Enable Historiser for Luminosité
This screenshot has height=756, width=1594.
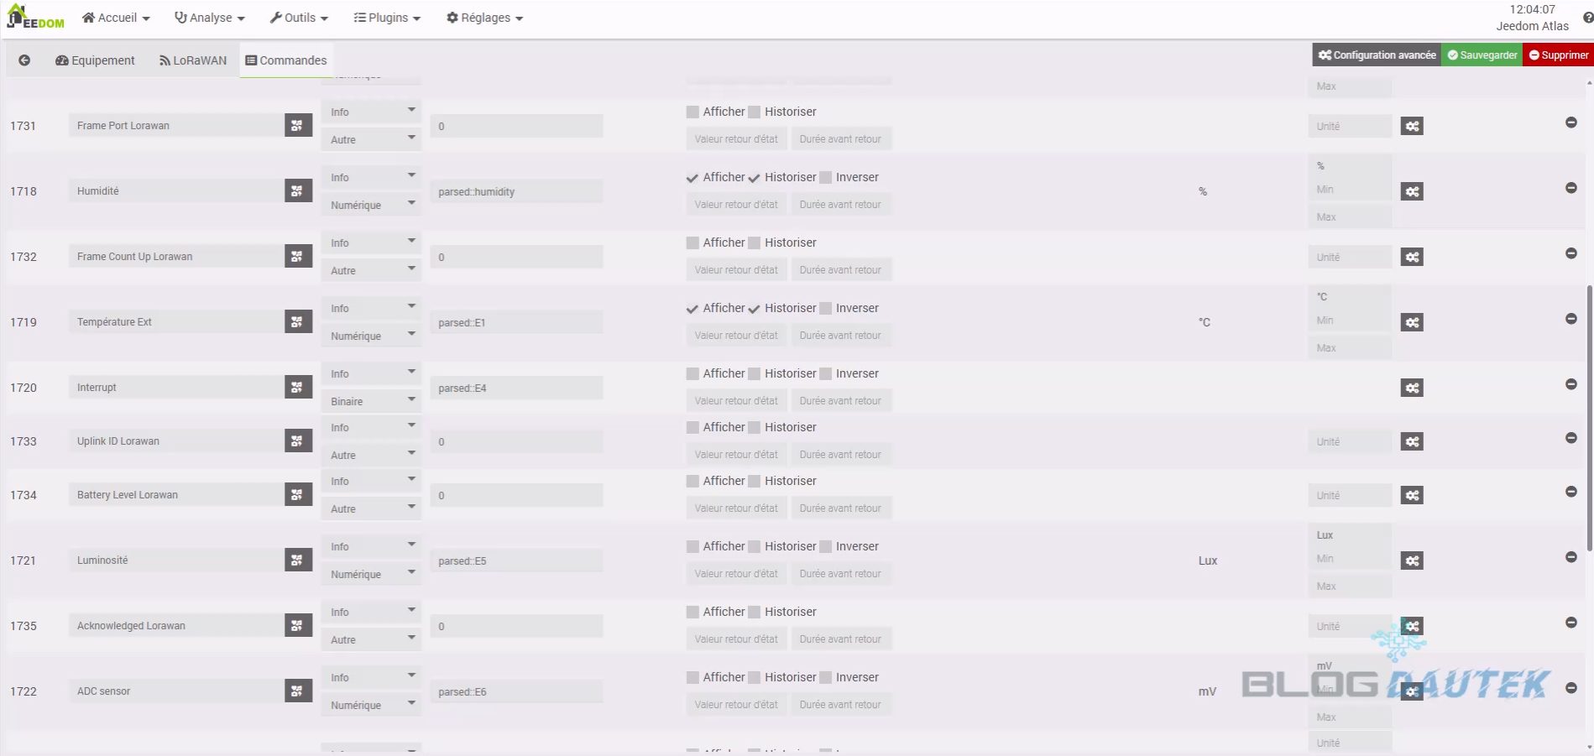754,547
